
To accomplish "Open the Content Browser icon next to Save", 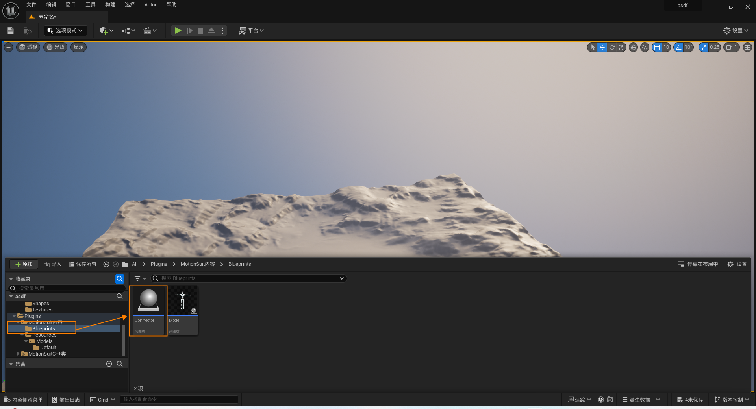I will coord(27,31).
